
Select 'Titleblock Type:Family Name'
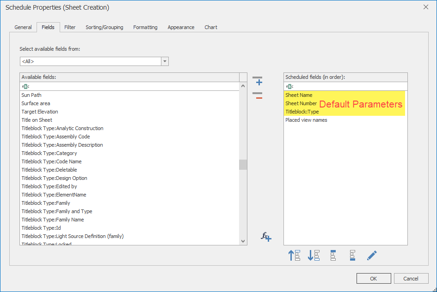[129, 220]
